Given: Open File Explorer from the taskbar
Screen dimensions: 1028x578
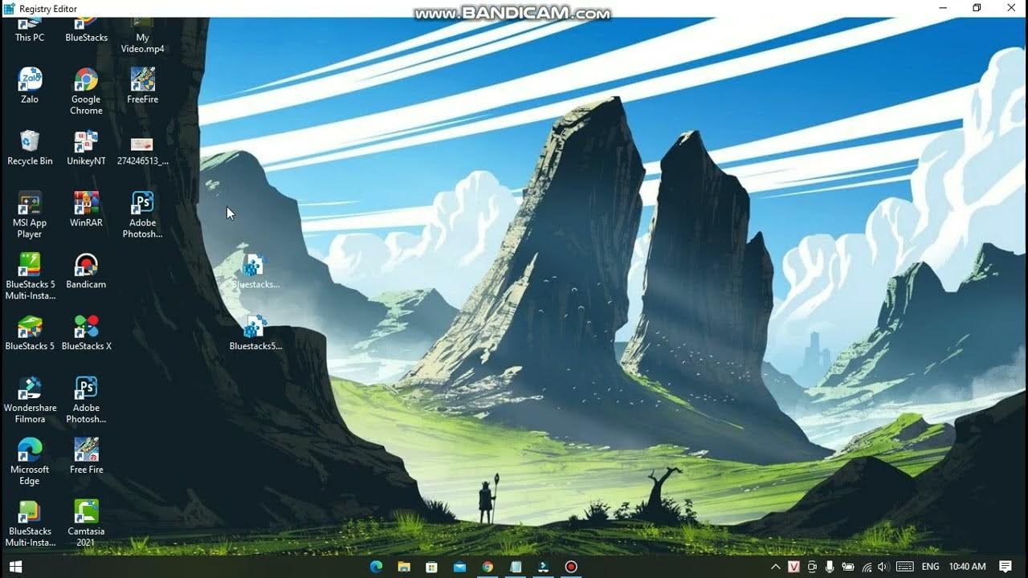Looking at the screenshot, I should (x=404, y=567).
